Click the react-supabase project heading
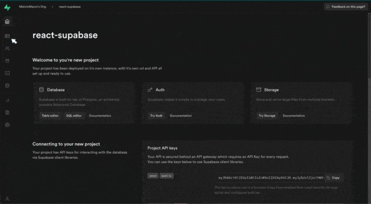The width and height of the screenshot is (371, 204). point(65,36)
